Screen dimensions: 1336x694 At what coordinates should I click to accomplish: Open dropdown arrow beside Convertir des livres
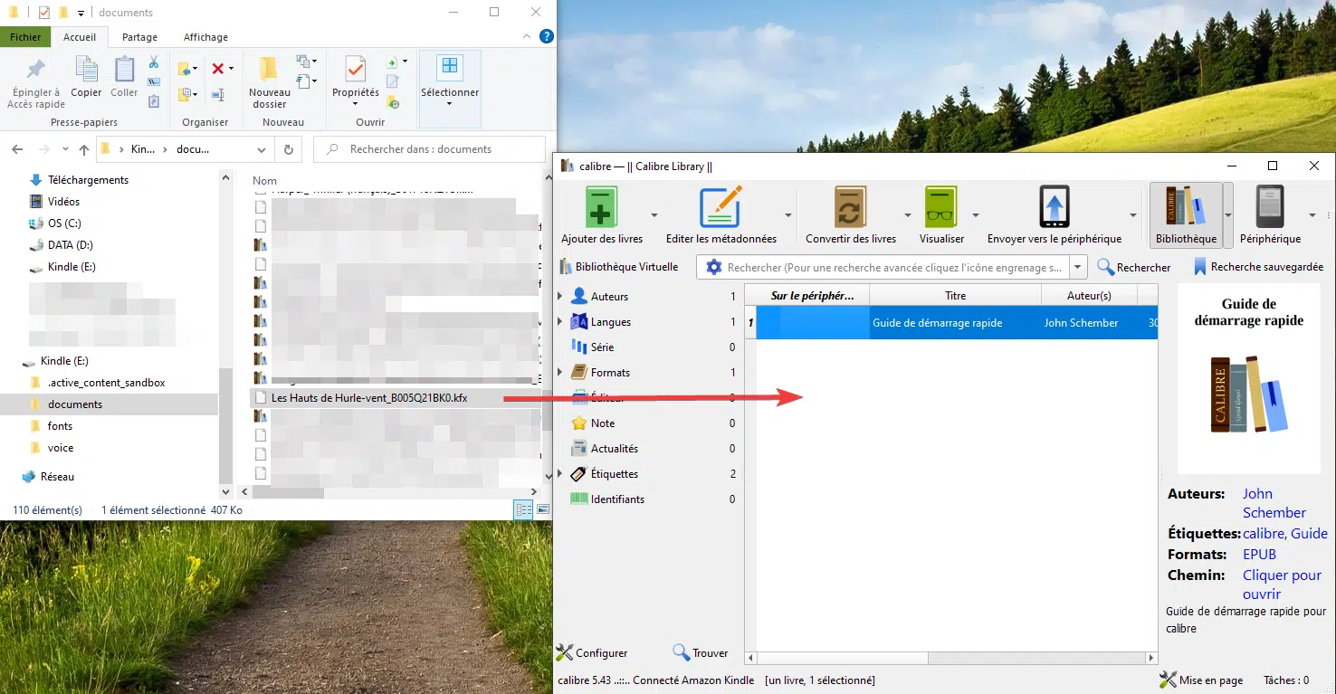tap(908, 215)
